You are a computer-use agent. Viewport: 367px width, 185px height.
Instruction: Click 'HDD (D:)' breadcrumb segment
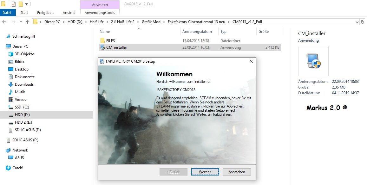(75, 22)
